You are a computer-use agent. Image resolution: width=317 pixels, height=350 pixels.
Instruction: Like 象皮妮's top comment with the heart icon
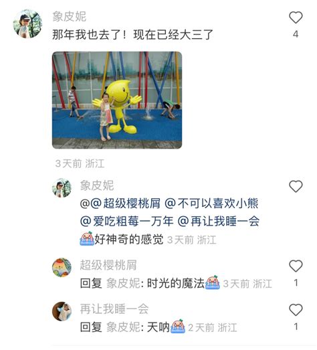296,17
